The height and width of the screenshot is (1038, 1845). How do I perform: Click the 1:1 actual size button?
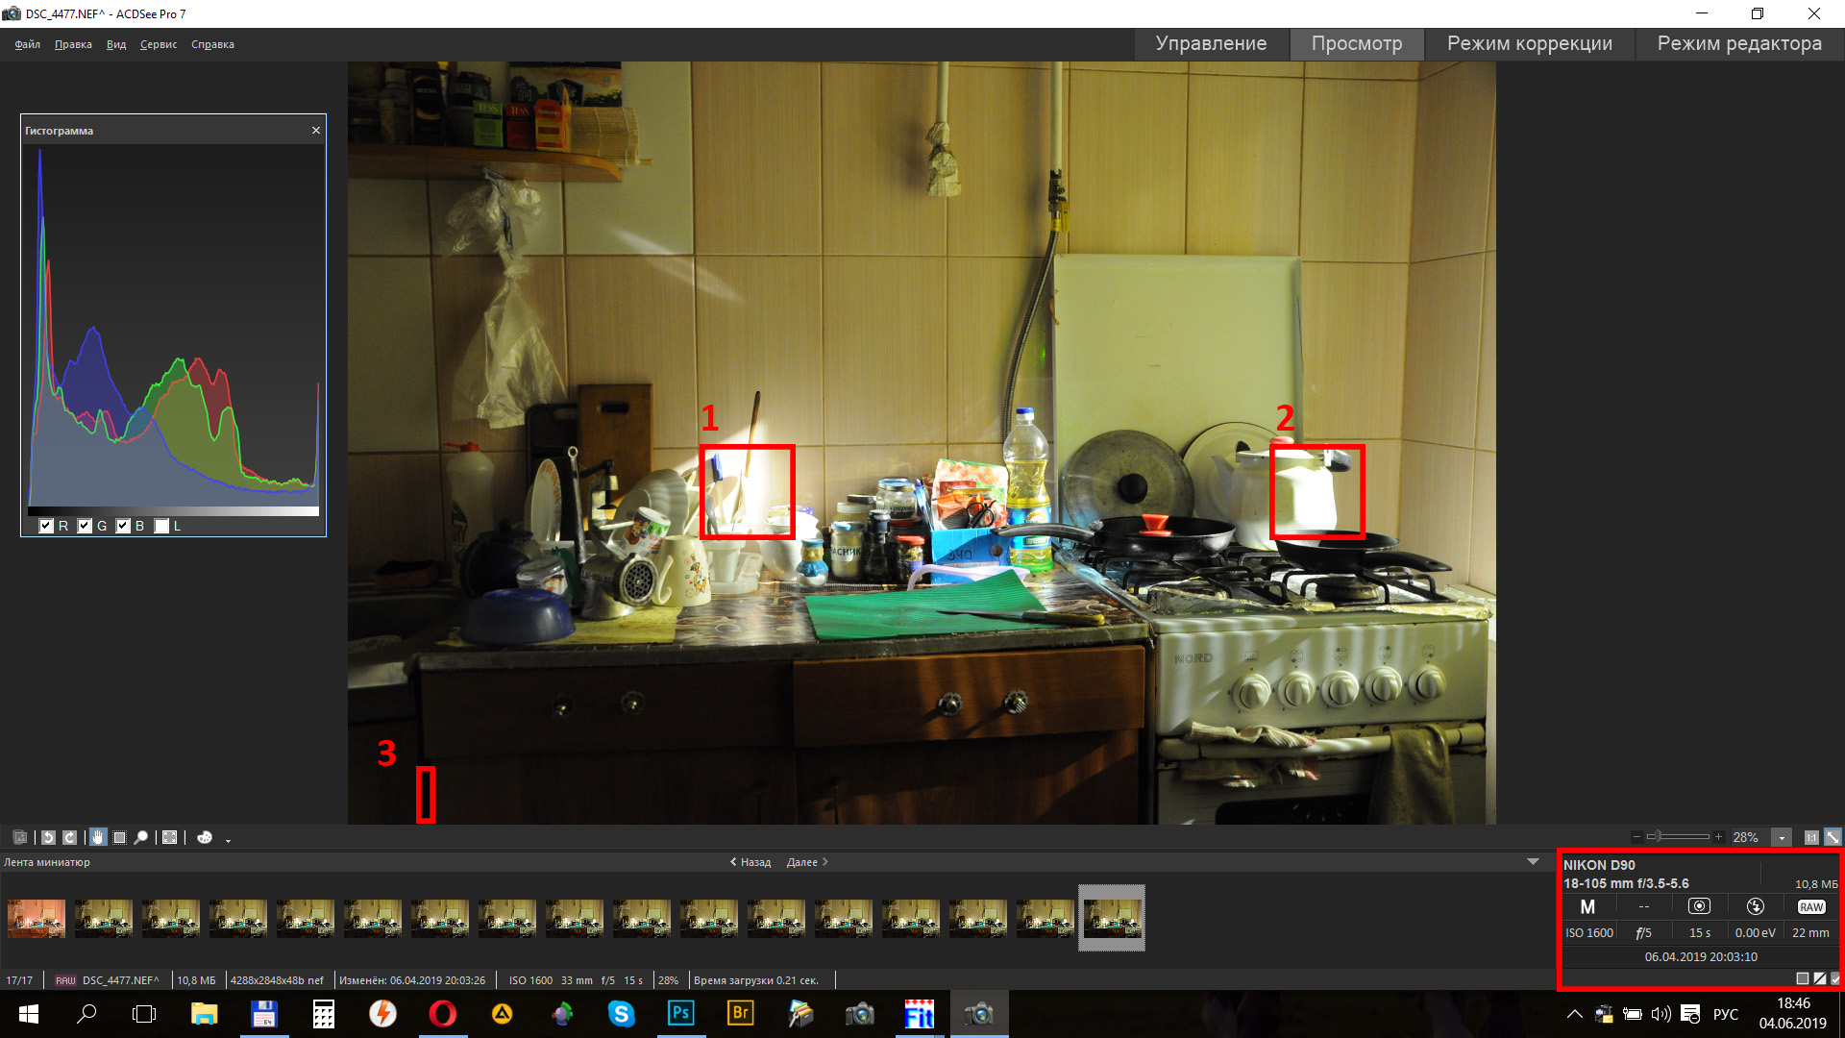tap(1811, 837)
